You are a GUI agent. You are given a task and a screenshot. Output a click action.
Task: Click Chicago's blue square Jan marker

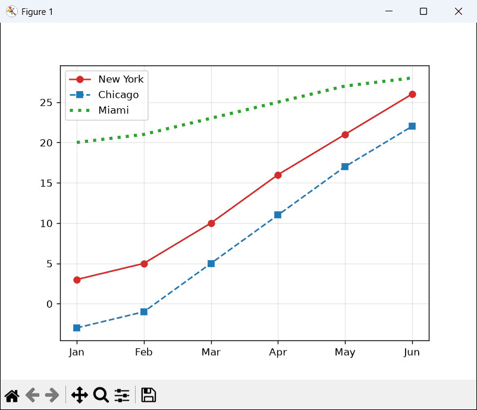coord(77,328)
